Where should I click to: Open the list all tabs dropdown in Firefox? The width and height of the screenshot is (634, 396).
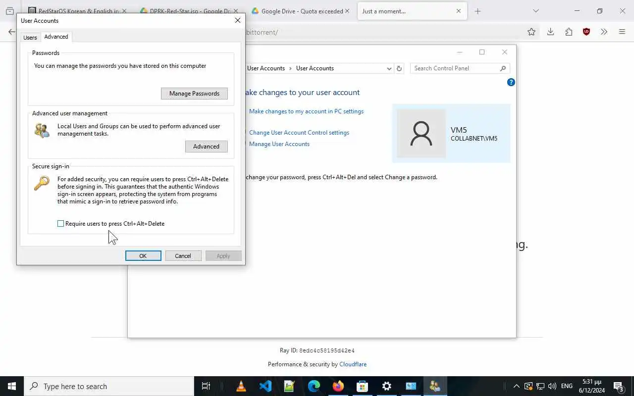[535, 11]
